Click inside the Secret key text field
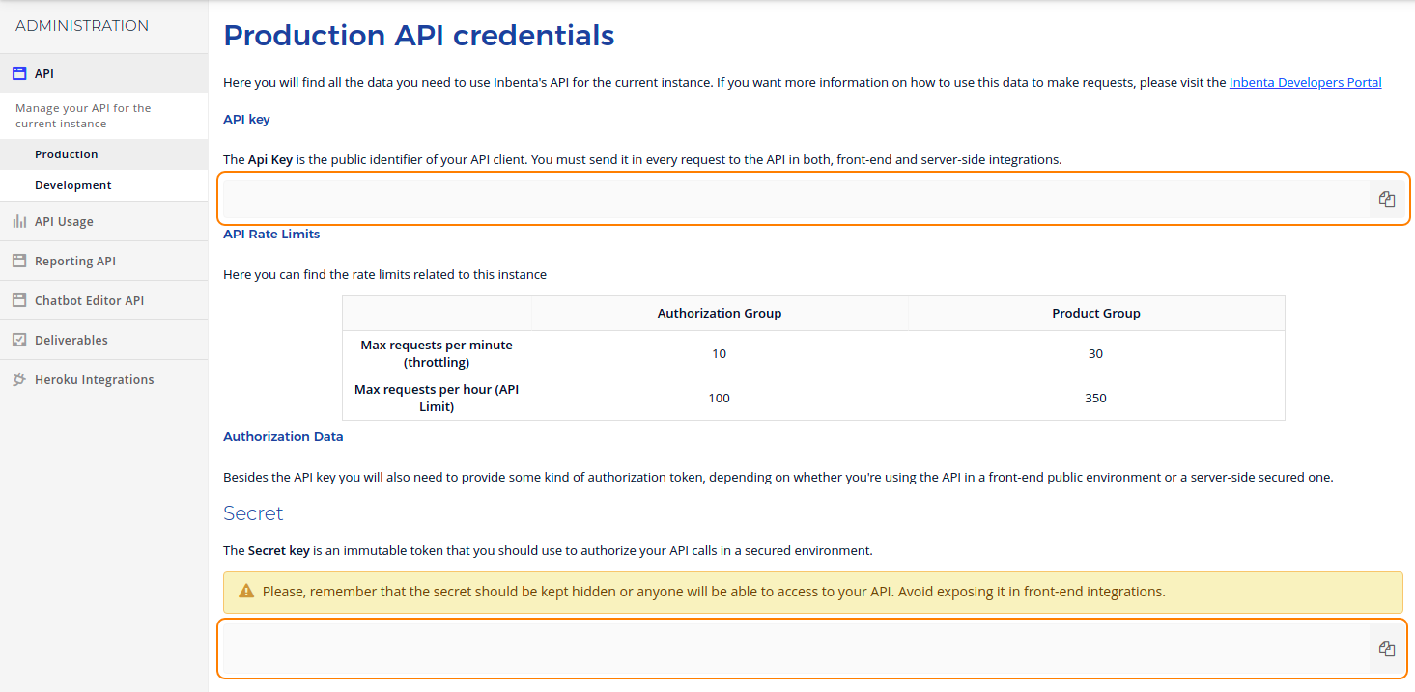1415x692 pixels. click(792, 649)
